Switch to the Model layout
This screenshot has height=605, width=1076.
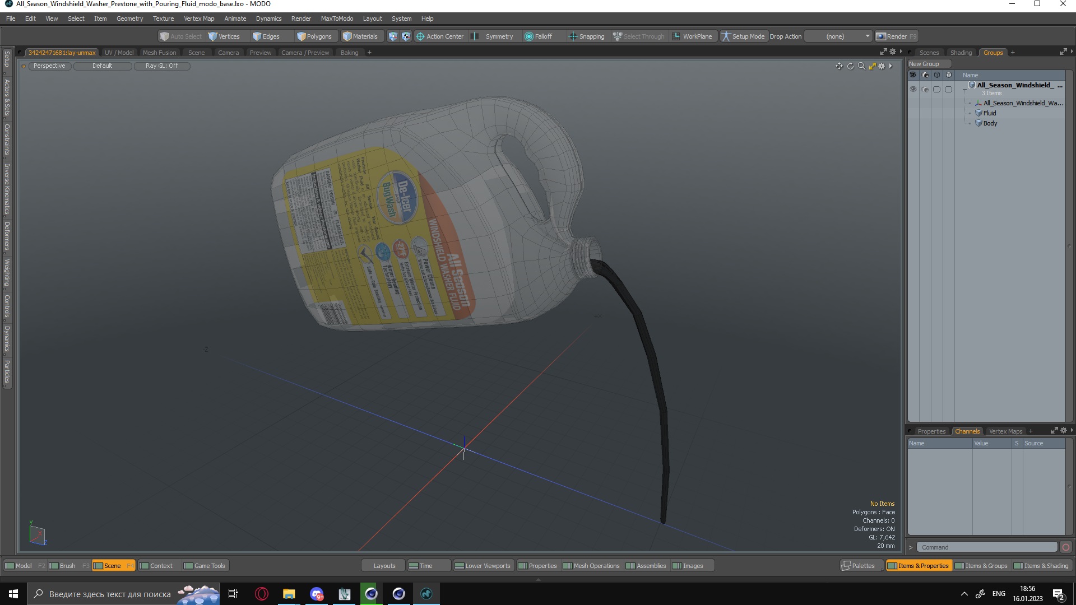24,566
